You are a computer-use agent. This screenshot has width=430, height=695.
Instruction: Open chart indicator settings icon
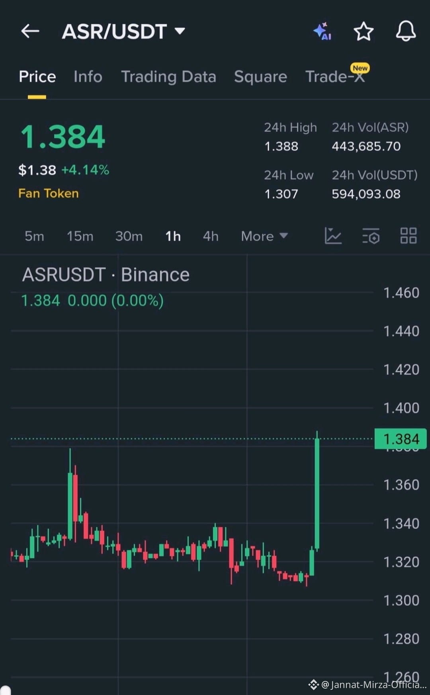tap(371, 236)
